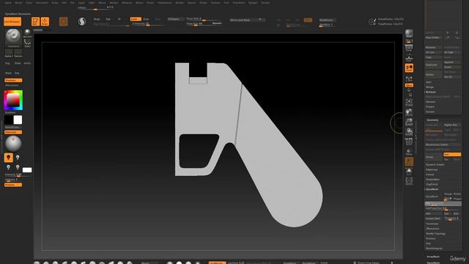Click the Append button
Viewport: 469px width, 264px height.
click(452, 62)
